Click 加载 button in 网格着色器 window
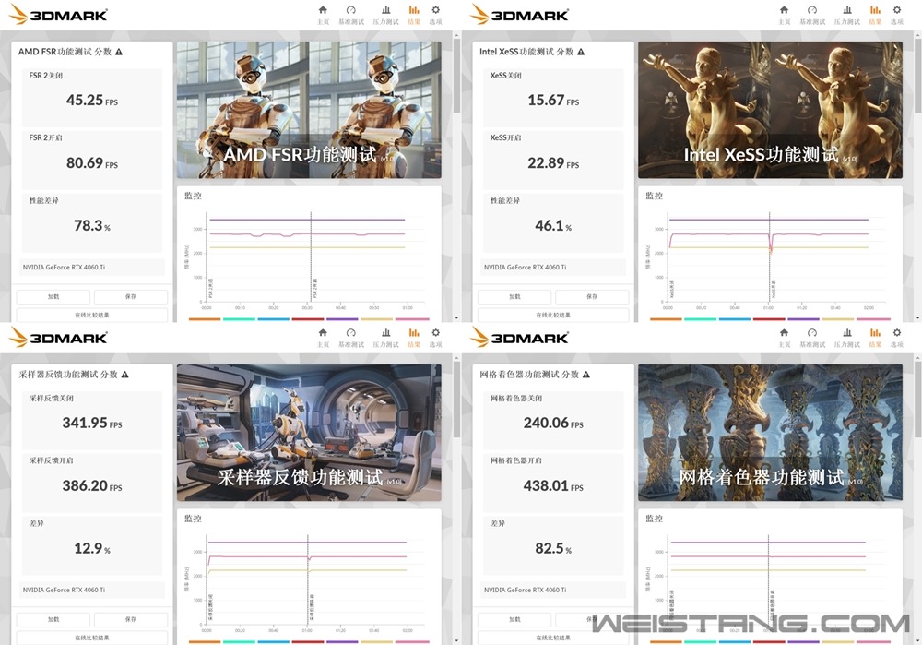922x645 pixels. (x=514, y=619)
